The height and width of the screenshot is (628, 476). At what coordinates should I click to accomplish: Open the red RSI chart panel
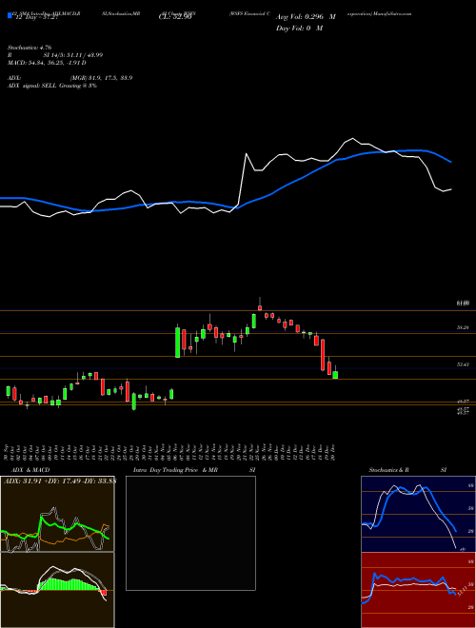coord(418,590)
